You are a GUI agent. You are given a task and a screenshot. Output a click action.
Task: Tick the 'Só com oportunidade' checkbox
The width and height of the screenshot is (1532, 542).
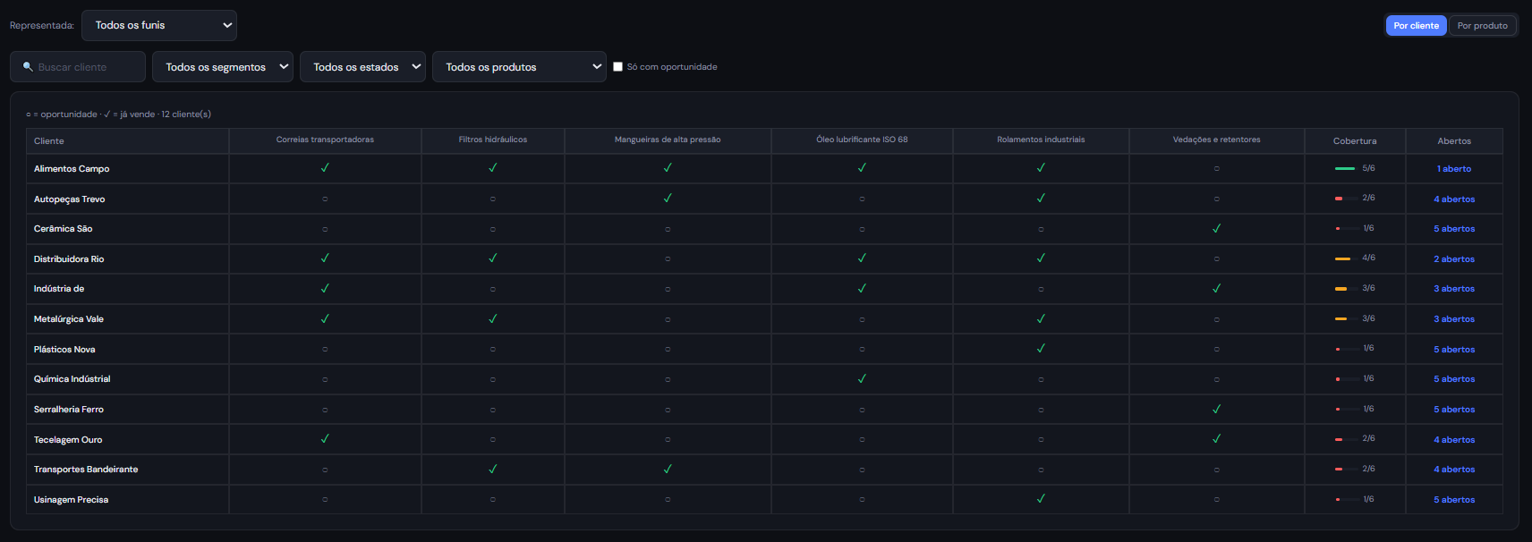pyautogui.click(x=617, y=67)
